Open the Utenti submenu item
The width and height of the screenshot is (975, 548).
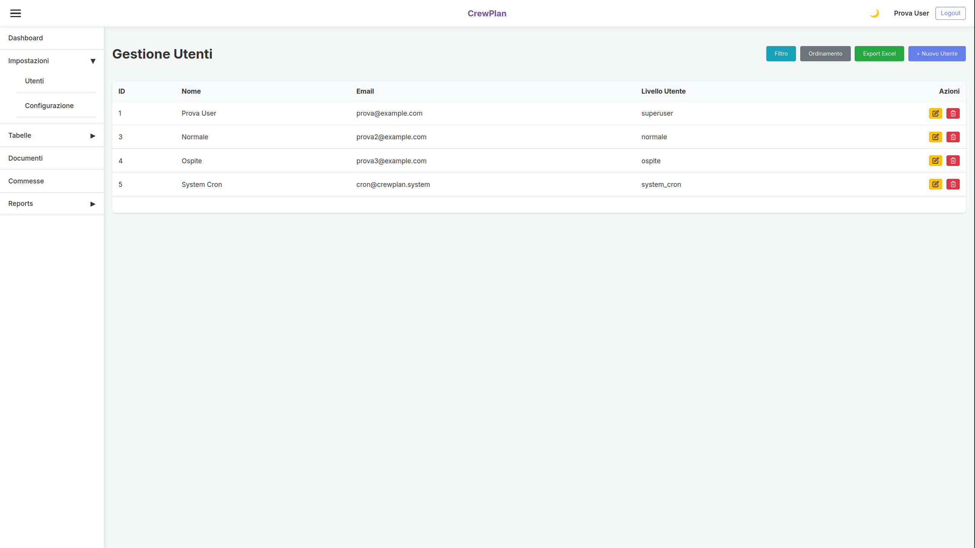point(34,81)
